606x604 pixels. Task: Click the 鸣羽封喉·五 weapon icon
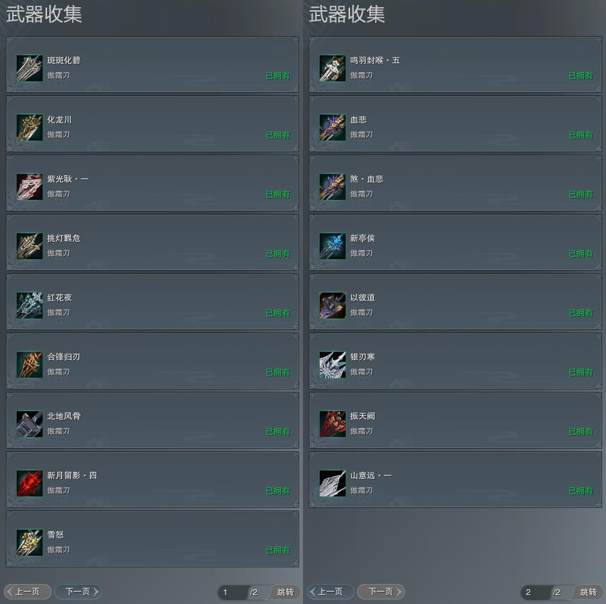pos(333,68)
